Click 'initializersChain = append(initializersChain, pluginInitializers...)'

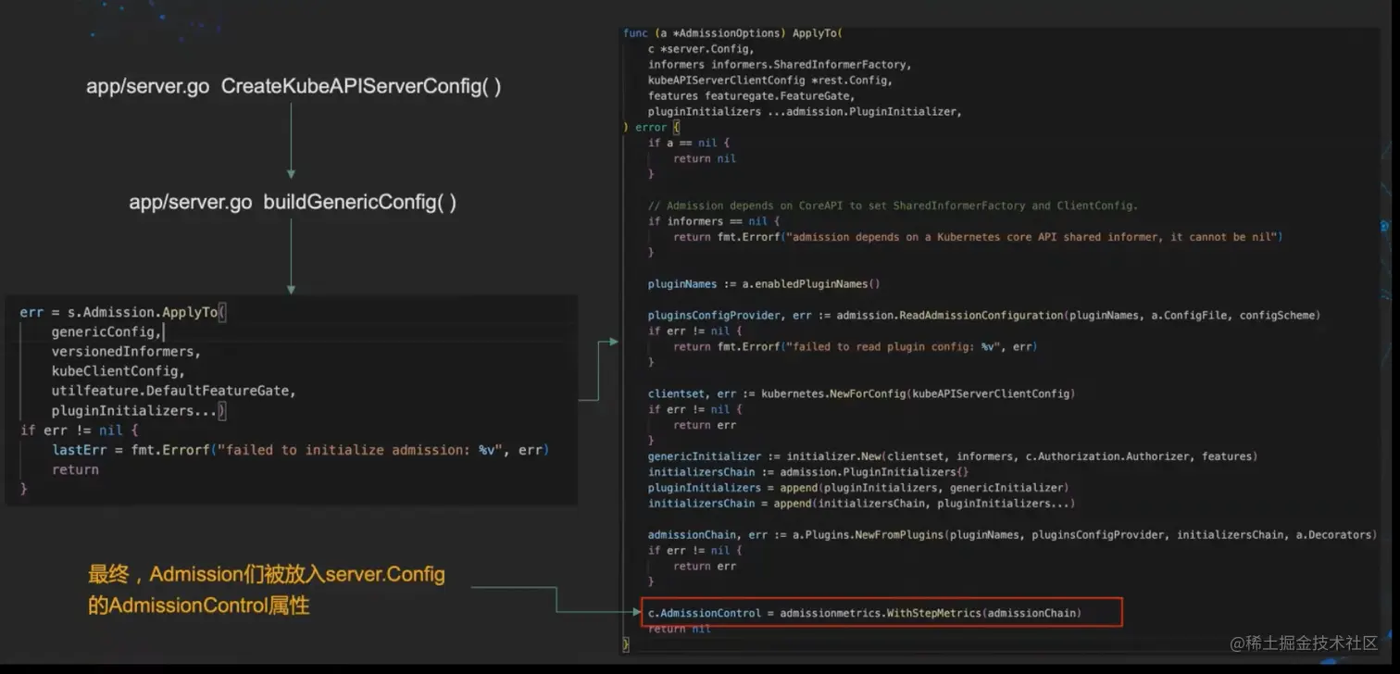coord(861,503)
